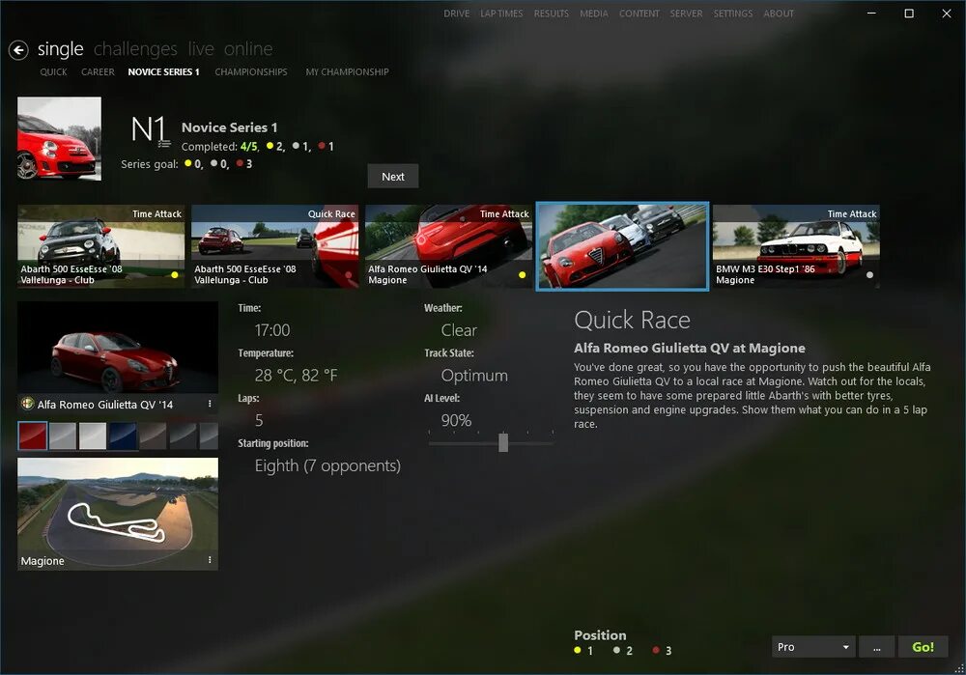966x675 pixels.
Task: Select the NOVICE SERIES 1 sub-tab
Action: tap(164, 72)
